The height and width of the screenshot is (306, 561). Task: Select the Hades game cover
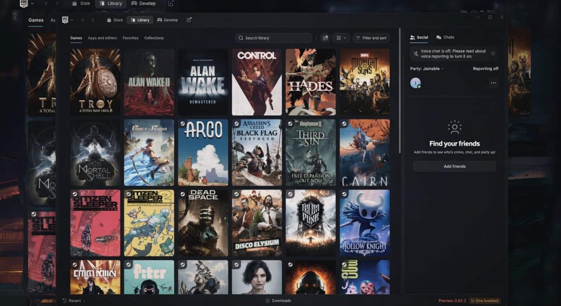click(x=310, y=82)
